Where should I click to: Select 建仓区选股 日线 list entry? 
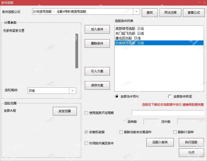click(x=128, y=38)
